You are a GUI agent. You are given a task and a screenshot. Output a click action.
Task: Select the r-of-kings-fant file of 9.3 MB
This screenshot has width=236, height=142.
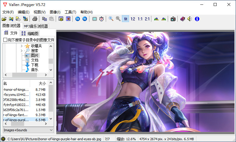pos(26,115)
